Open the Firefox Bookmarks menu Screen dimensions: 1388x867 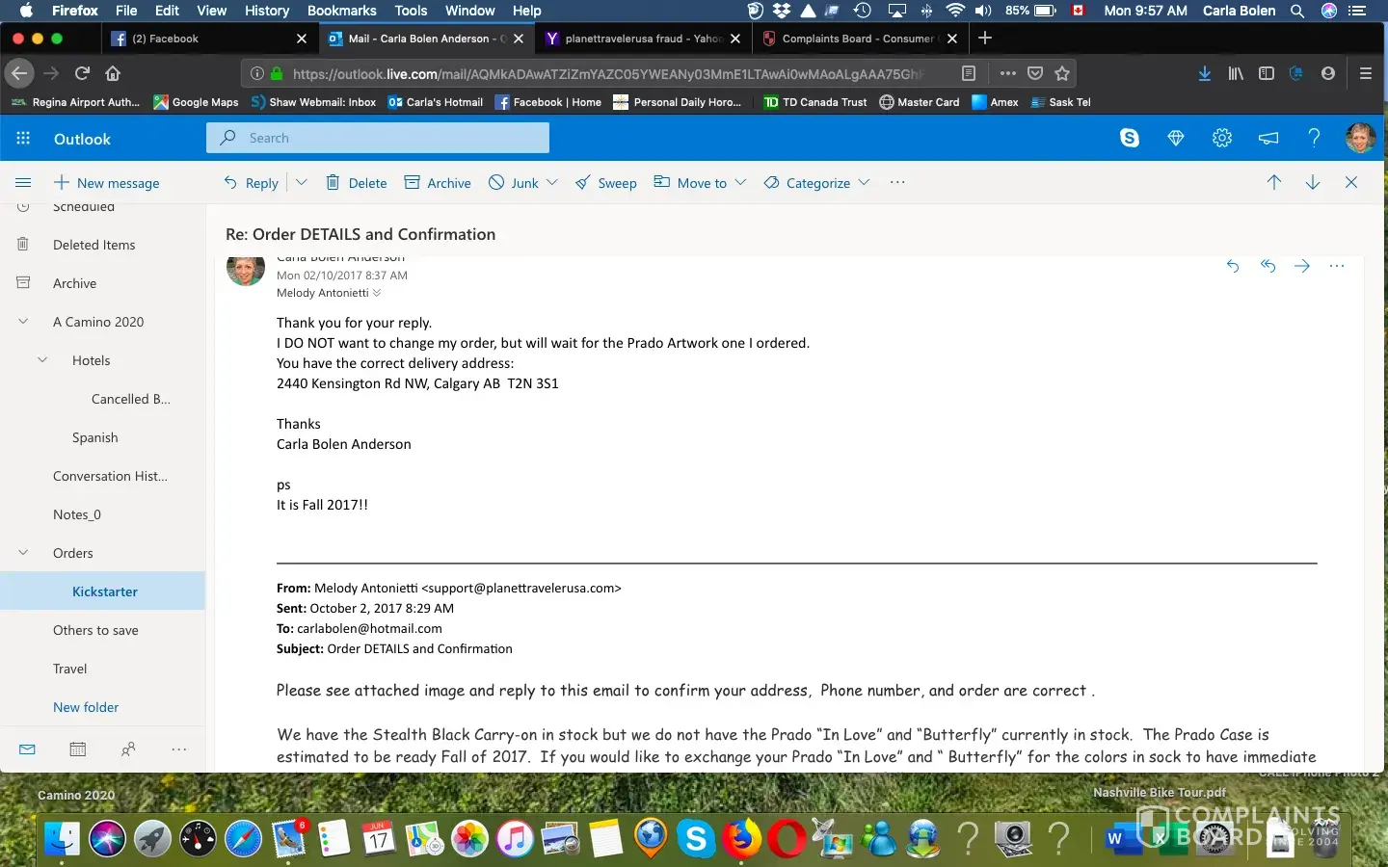[341, 11]
